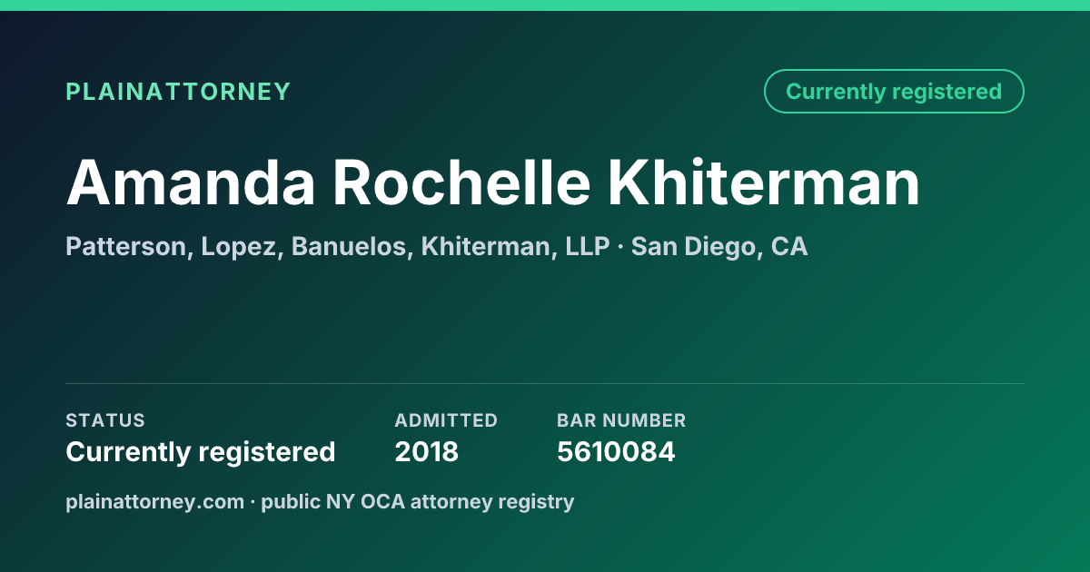Image resolution: width=1090 pixels, height=572 pixels.
Task: Open the Patterson, Lopez, Banuelos, Khiterman, LLP firm
Action: (338, 247)
